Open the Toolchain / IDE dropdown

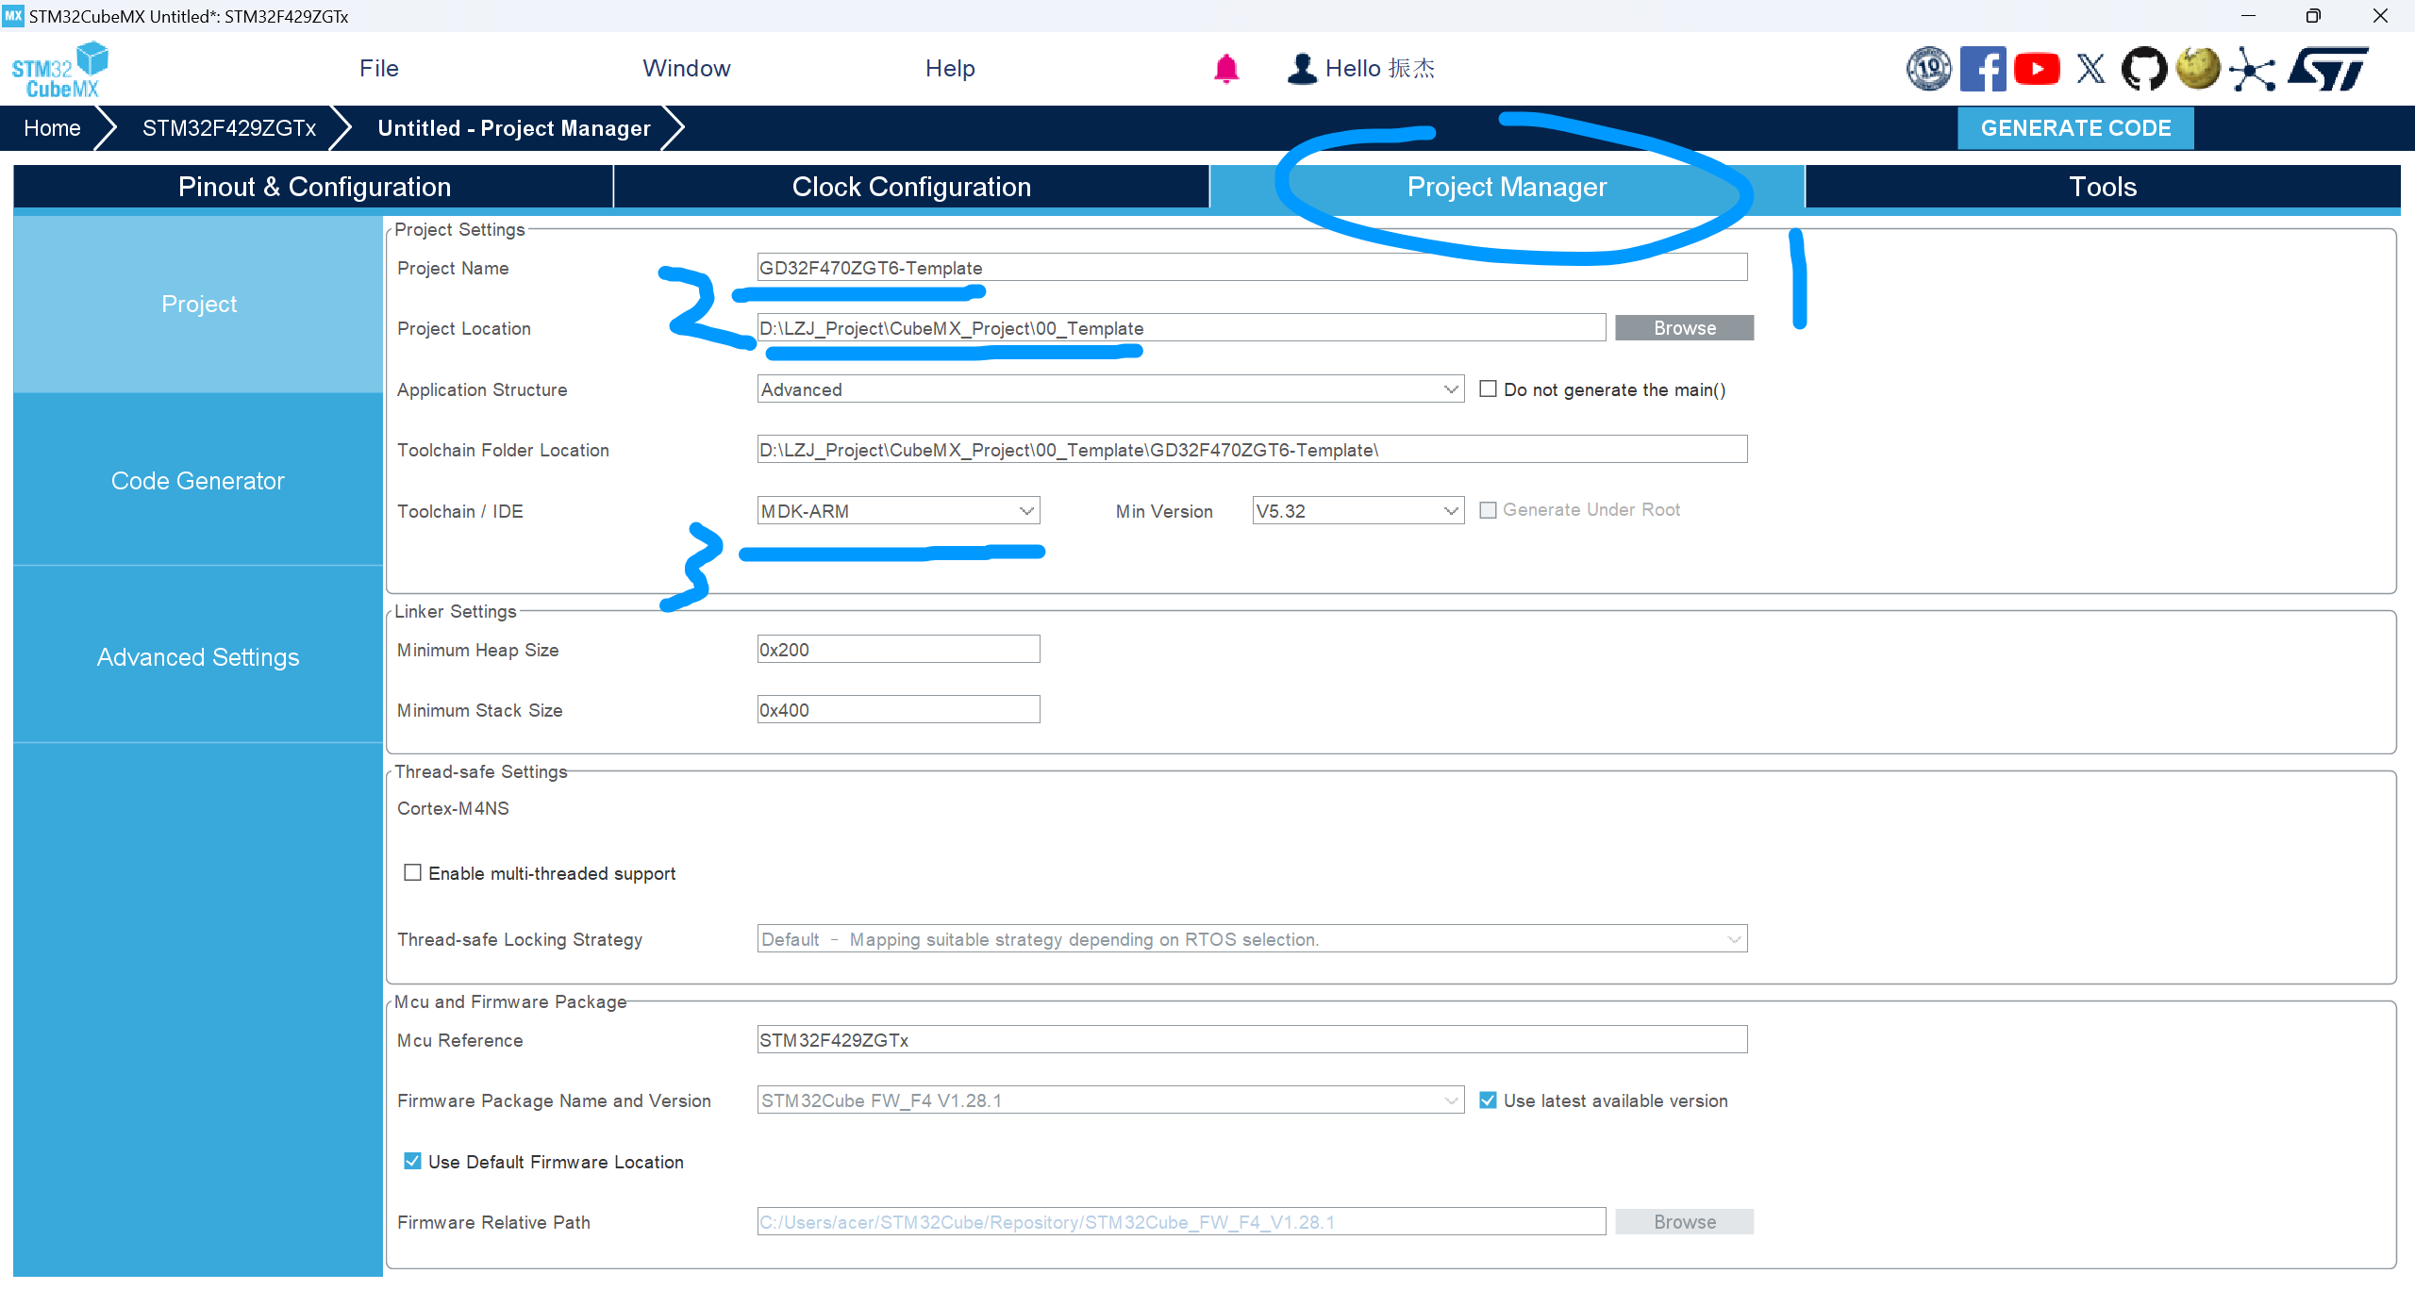[x=898, y=511]
